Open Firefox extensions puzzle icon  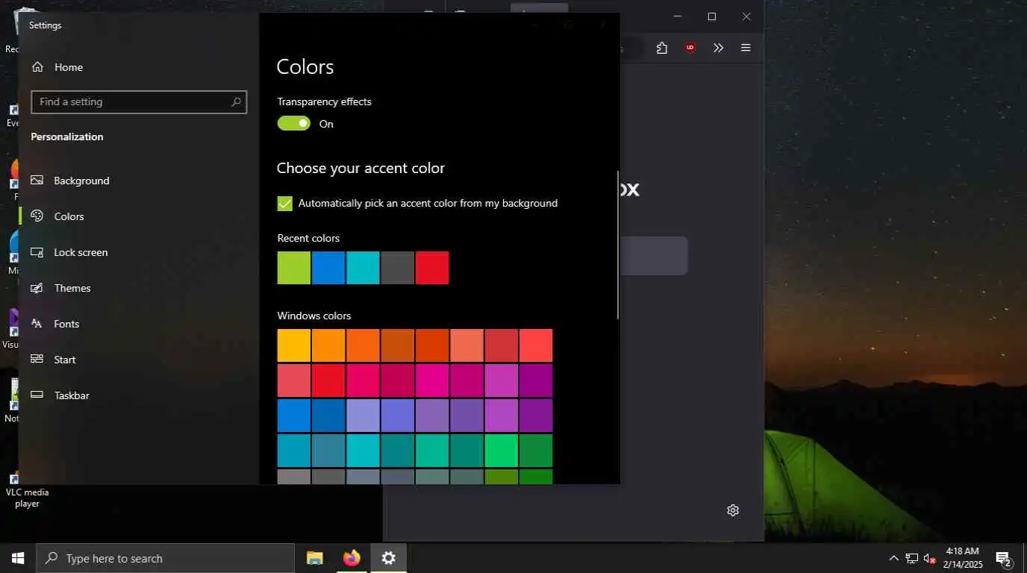[662, 48]
